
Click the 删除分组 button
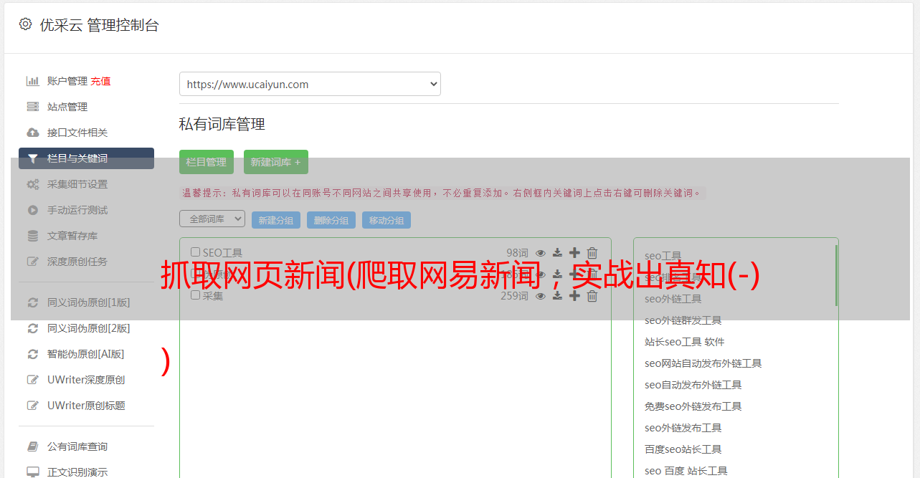tap(331, 220)
